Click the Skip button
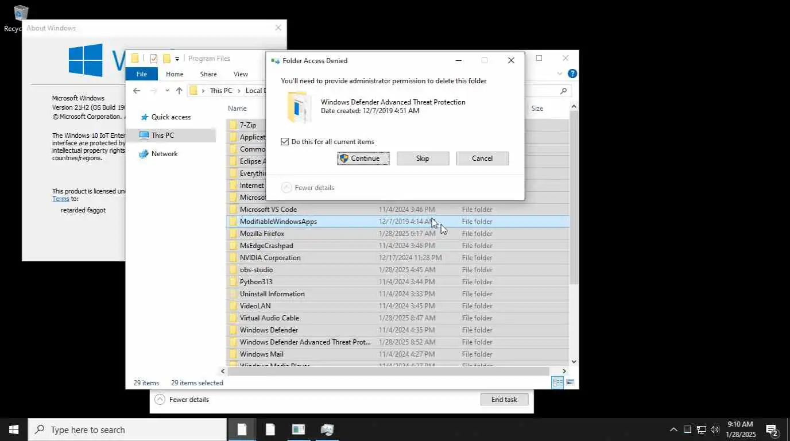Screen dimensions: 790x441 (423, 158)
